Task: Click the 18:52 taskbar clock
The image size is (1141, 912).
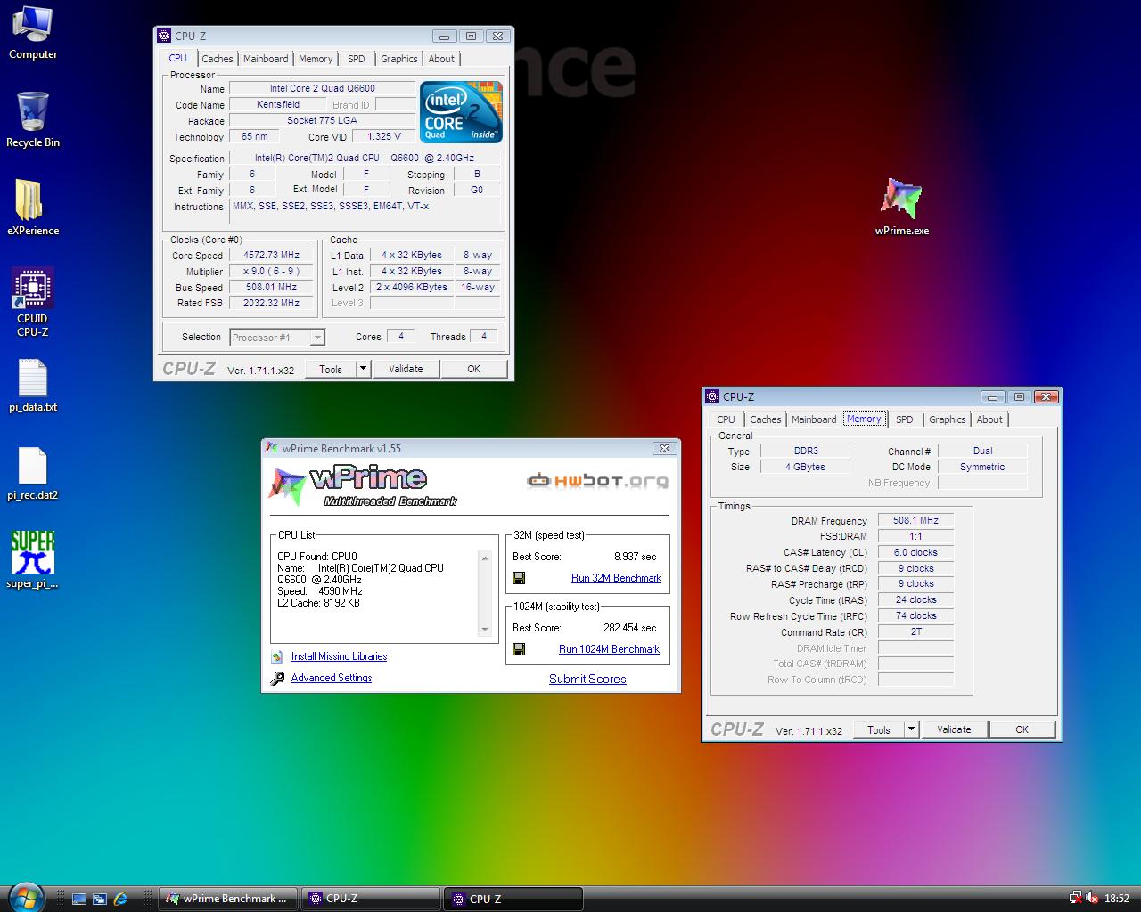Action: click(1117, 899)
